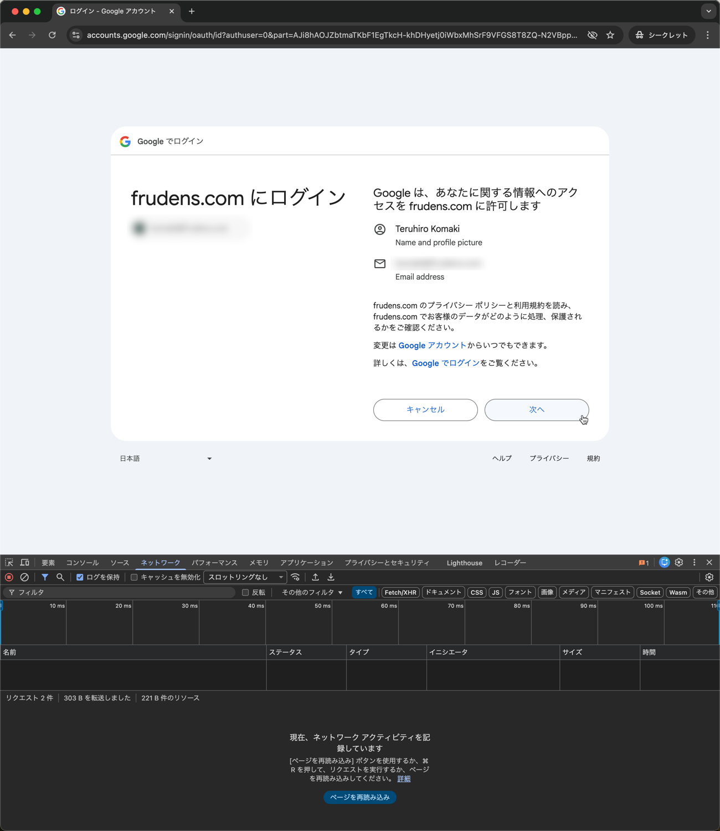Toggle the ログを保持 checkbox
The width and height of the screenshot is (720, 831).
click(x=80, y=577)
